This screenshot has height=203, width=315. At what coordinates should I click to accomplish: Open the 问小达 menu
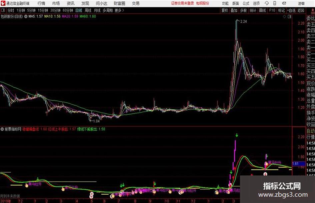(x=101, y=3)
